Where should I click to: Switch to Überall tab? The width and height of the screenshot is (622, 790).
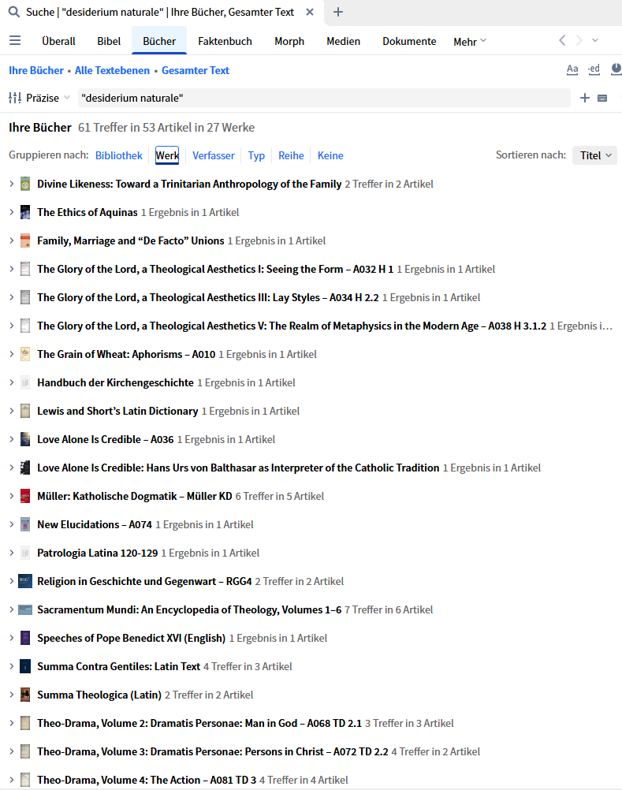point(58,41)
